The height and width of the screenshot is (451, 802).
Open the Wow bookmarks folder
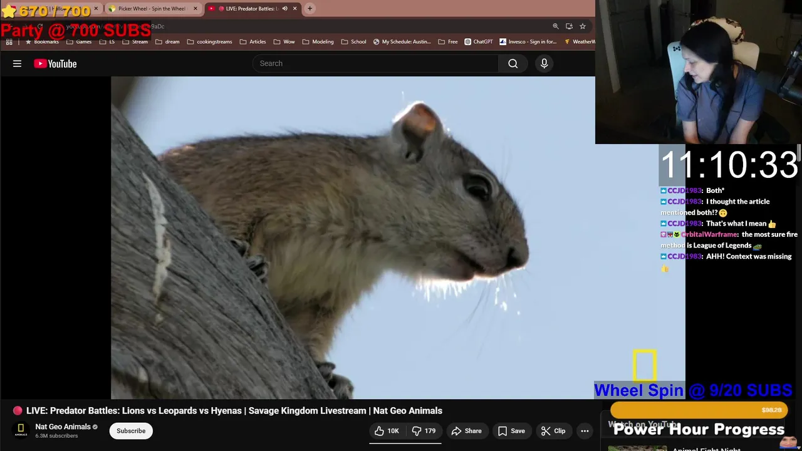click(284, 42)
